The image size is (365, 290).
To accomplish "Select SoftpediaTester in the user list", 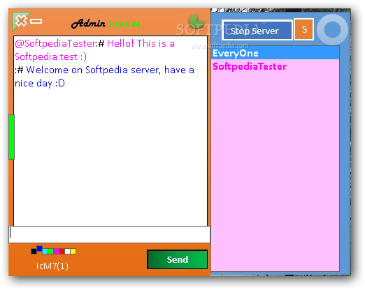I will tap(275, 66).
